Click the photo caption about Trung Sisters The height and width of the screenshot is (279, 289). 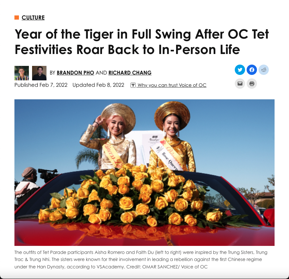[141, 259]
